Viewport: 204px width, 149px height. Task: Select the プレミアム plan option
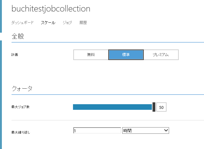(x=161, y=55)
